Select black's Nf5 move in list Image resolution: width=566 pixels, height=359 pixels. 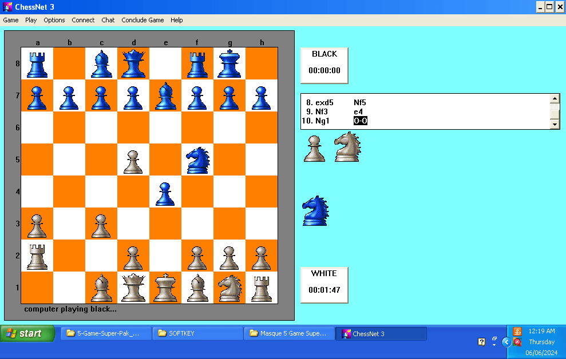click(x=360, y=103)
